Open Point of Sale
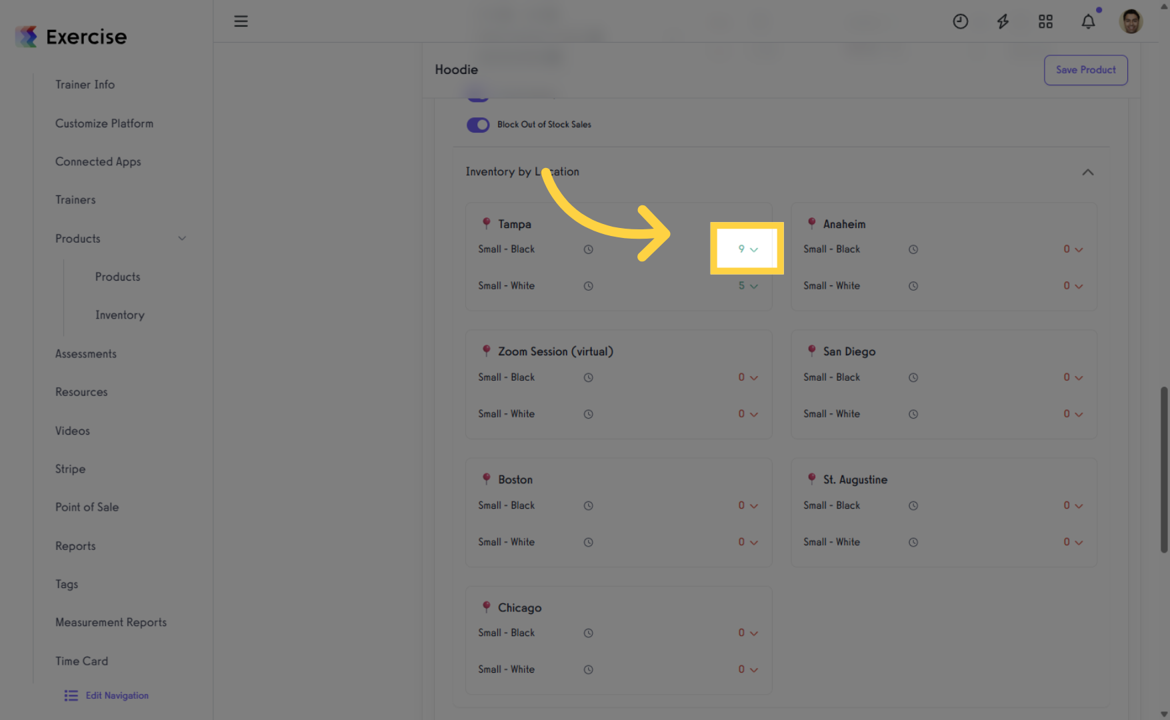 point(87,507)
